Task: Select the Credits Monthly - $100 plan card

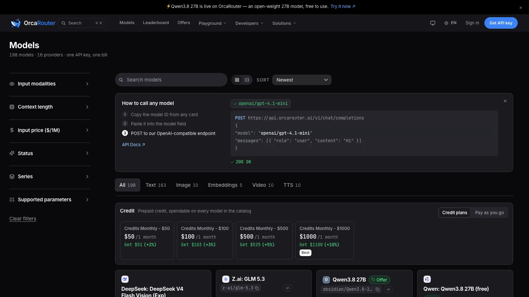Action: pos(205,241)
